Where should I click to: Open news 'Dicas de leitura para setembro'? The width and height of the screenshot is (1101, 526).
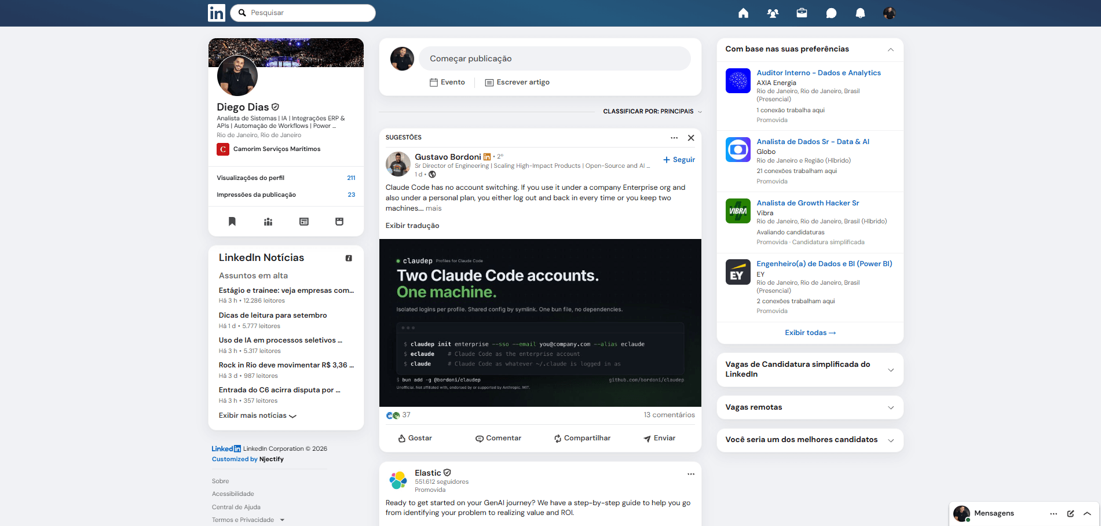[x=273, y=315]
